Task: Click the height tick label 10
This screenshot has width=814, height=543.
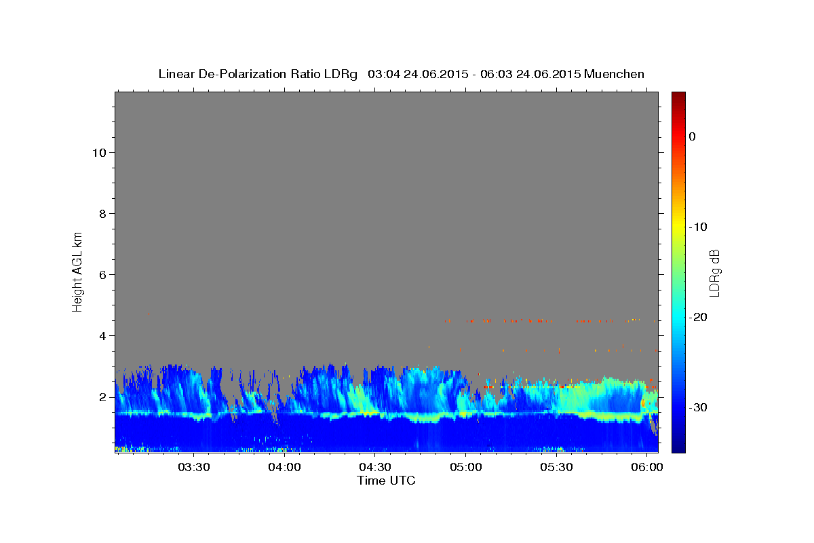Action: 100,153
